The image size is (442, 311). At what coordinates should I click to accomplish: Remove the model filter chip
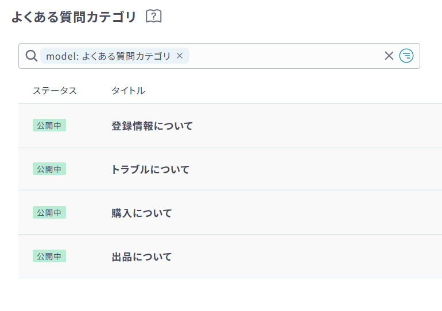pyautogui.click(x=180, y=56)
